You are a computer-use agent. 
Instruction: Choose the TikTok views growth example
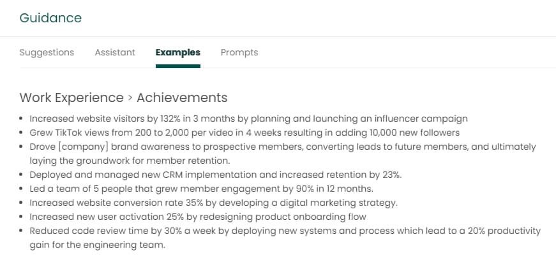pos(244,133)
